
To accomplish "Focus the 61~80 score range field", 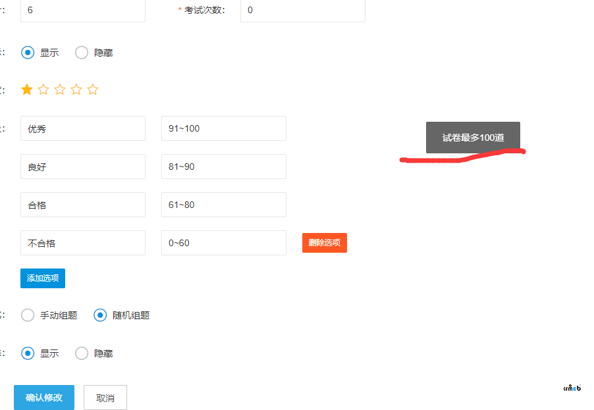I will 224,205.
